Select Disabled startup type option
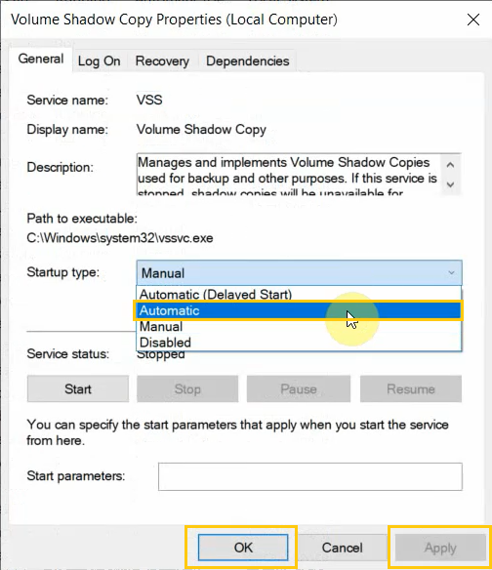Screen dimensions: 492x570 click(x=299, y=343)
